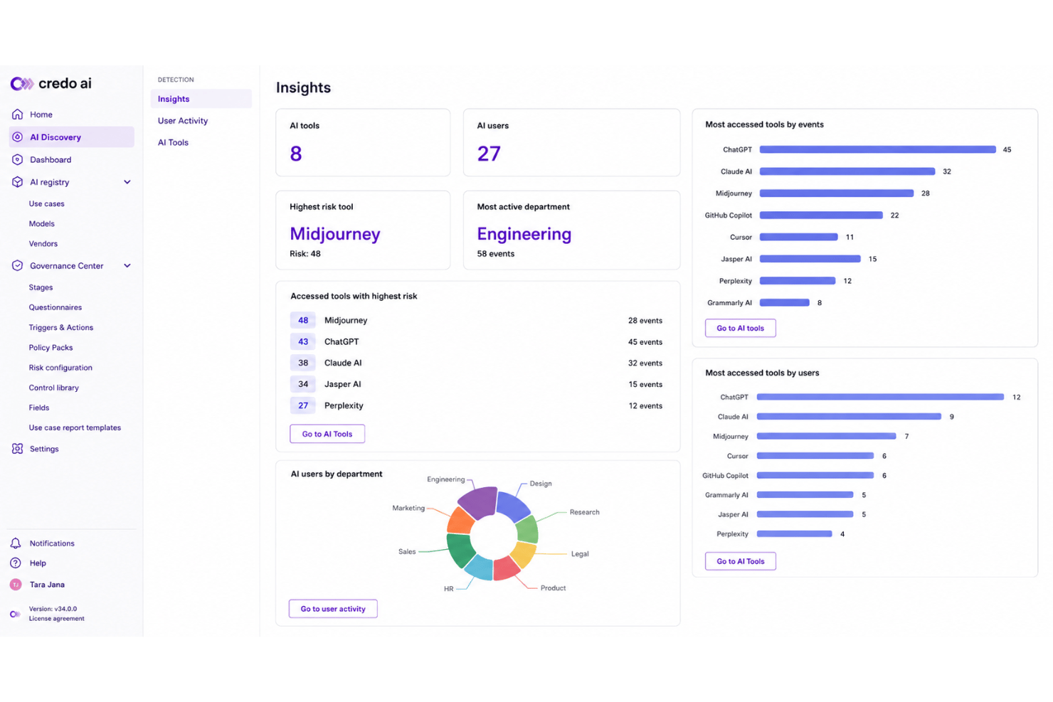Open the Dashboard menu item
The width and height of the screenshot is (1053, 702).
[x=51, y=160]
